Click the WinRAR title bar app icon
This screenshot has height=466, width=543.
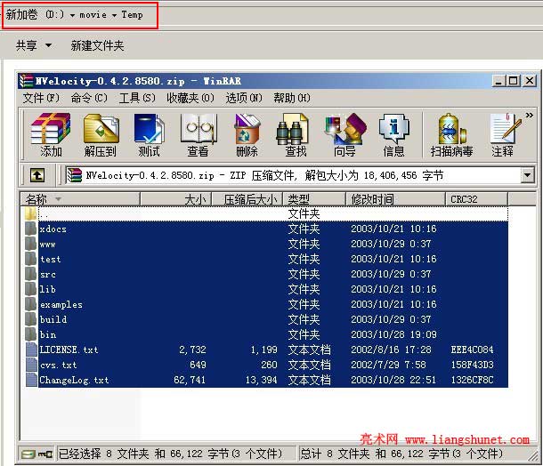click(27, 81)
